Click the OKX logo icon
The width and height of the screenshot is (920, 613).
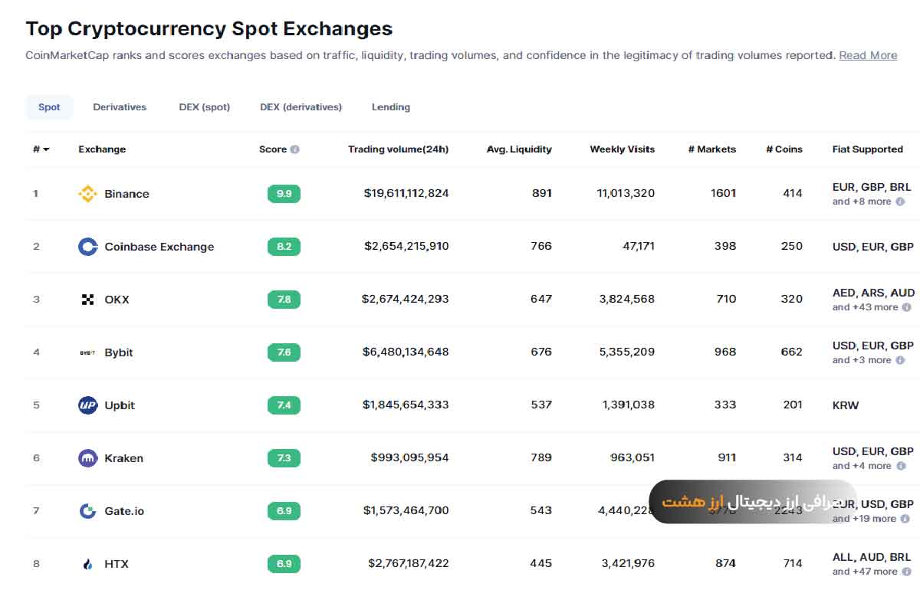point(88,300)
